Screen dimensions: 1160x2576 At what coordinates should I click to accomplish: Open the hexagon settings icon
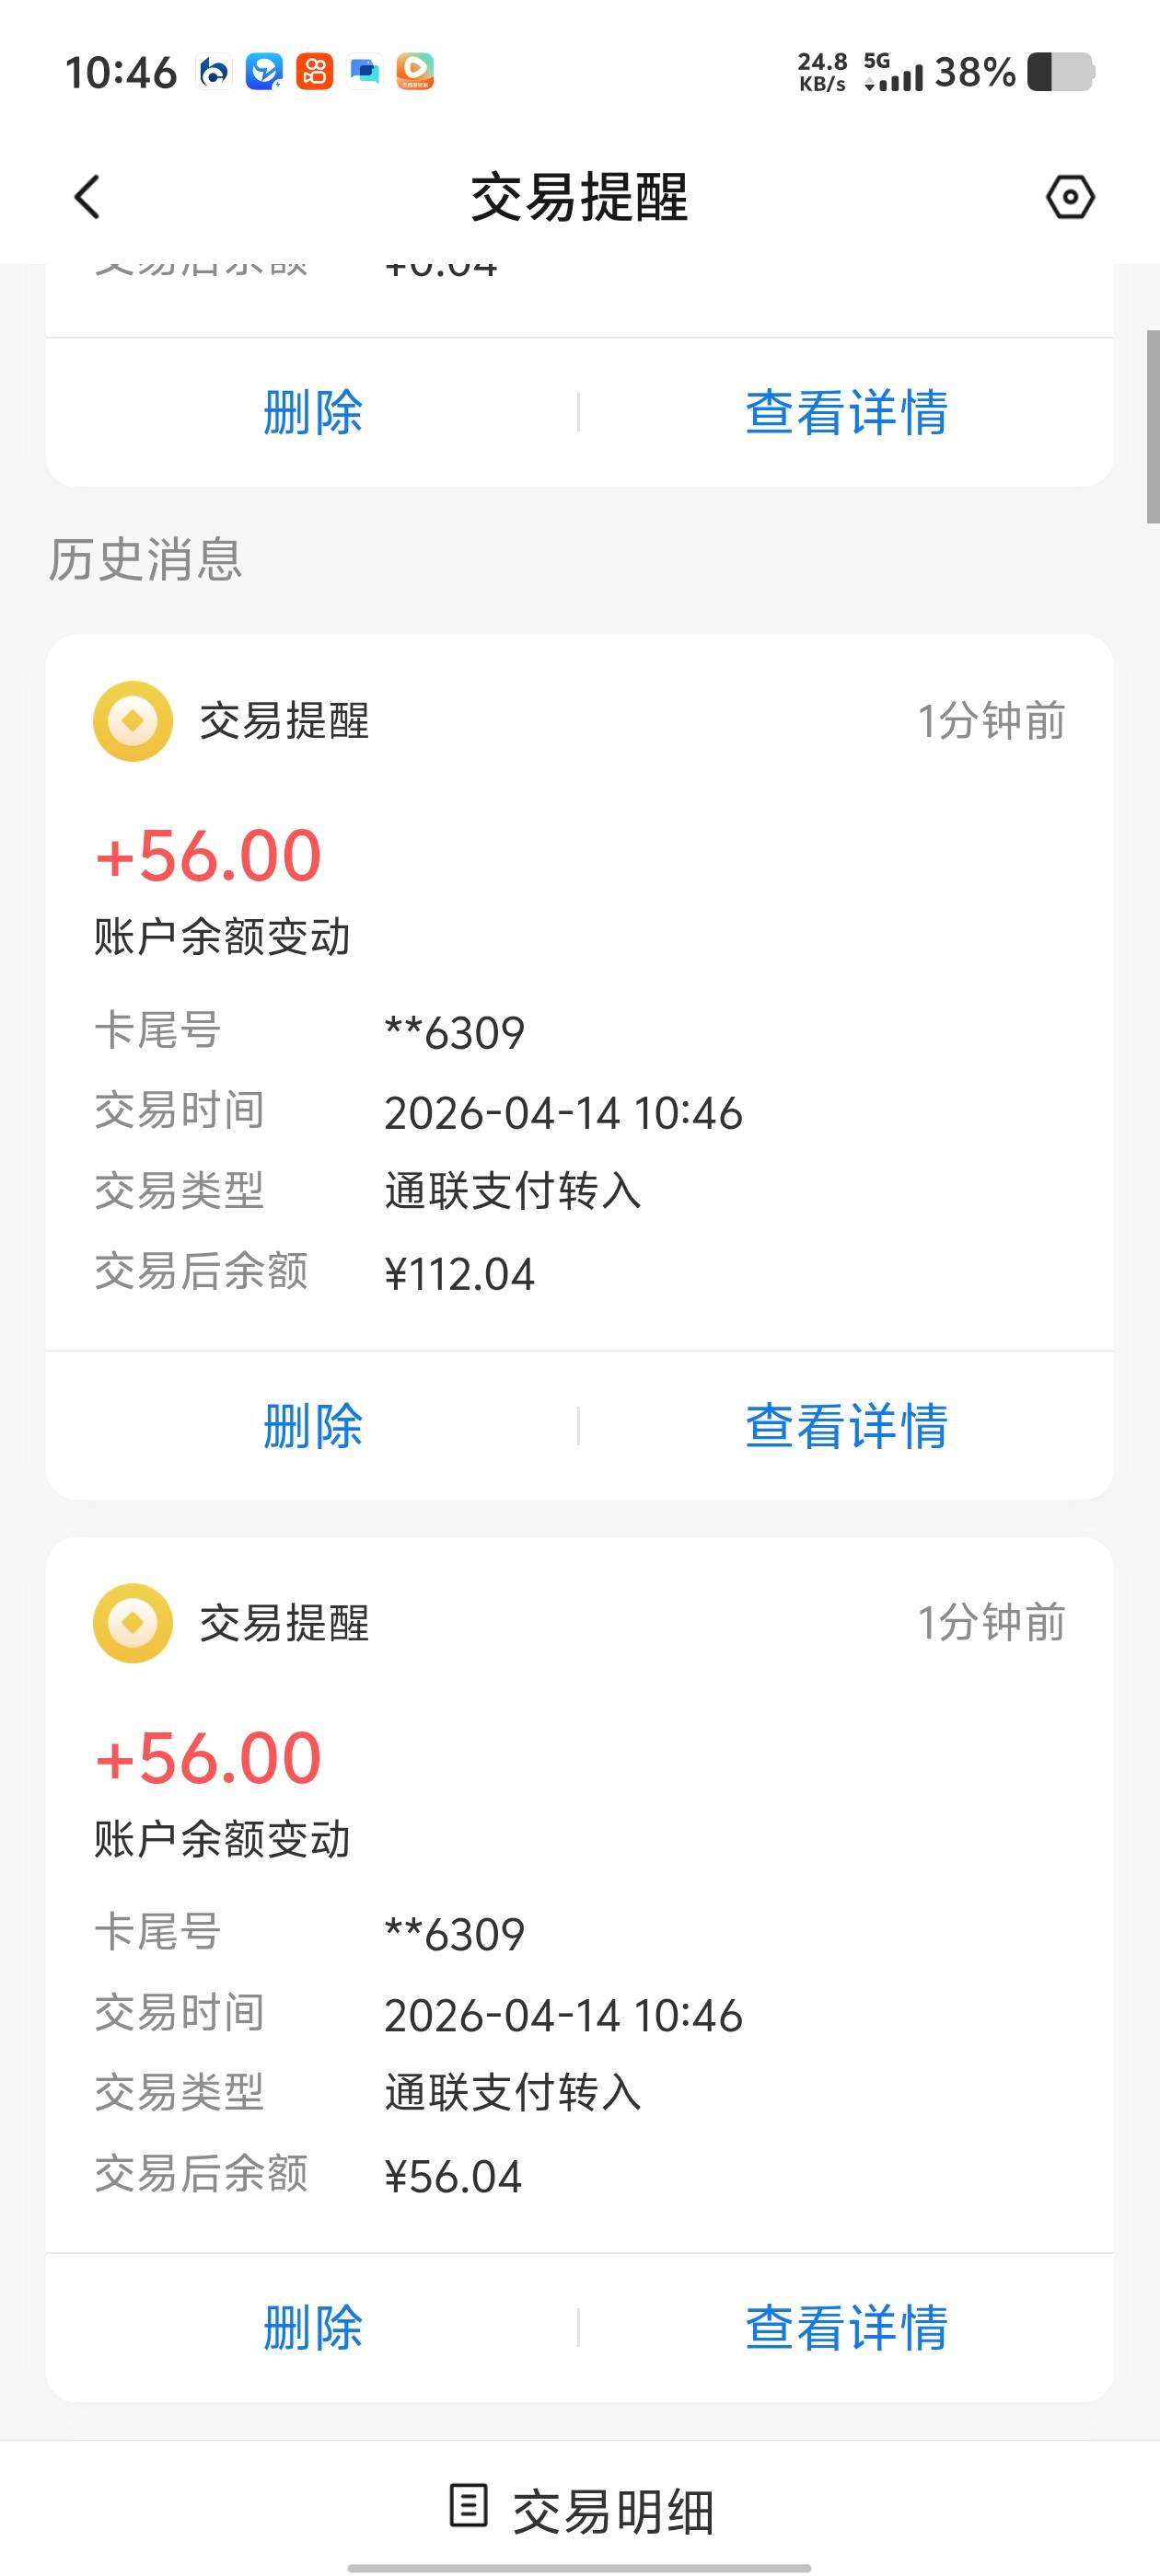1070,197
